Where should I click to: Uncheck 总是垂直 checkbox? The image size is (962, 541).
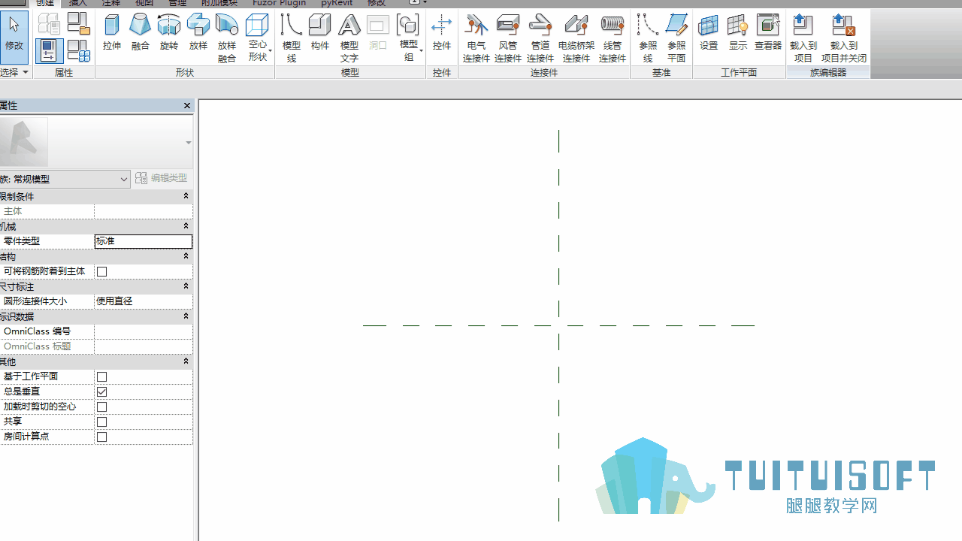tap(102, 391)
